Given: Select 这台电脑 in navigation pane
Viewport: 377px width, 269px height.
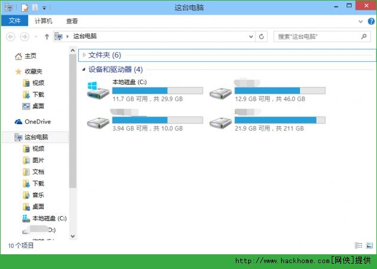Looking at the screenshot, I should (x=36, y=137).
